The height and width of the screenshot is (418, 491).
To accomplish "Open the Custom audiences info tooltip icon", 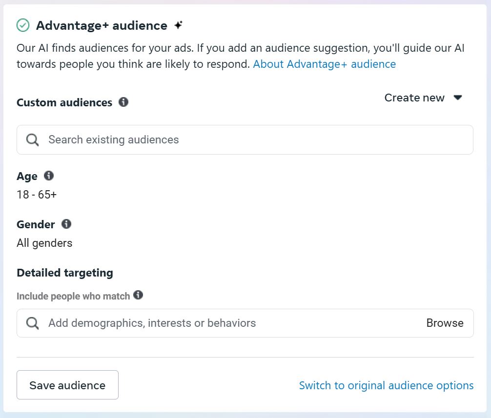I will (123, 102).
